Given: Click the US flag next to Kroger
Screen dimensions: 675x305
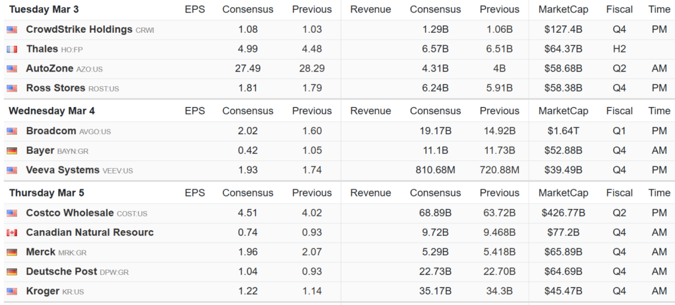Looking at the screenshot, I should click(12, 291).
